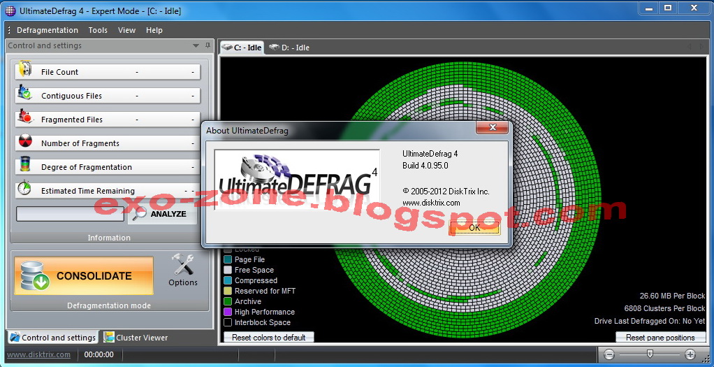Click the Free Space color swatch
714x367 pixels.
228,270
